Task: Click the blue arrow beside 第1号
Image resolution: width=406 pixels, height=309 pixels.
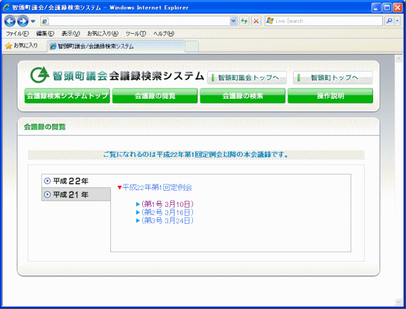Action: pyautogui.click(x=138, y=204)
